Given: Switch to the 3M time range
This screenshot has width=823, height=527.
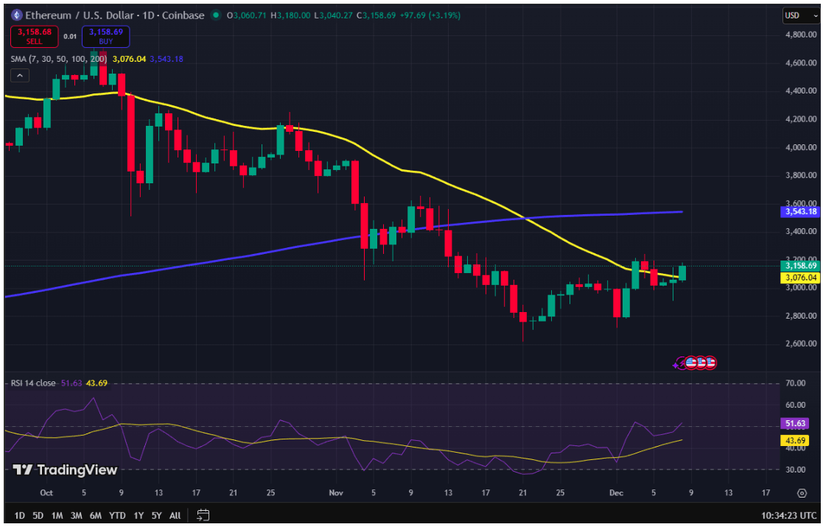Looking at the screenshot, I should (76, 515).
